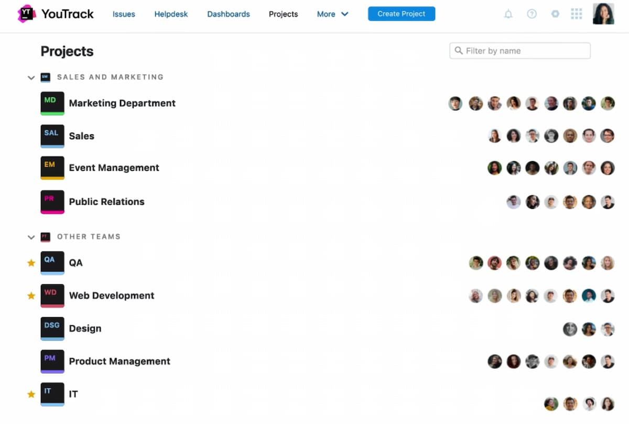The height and width of the screenshot is (424, 629).
Task: Open the settings gear icon
Action: point(555,14)
